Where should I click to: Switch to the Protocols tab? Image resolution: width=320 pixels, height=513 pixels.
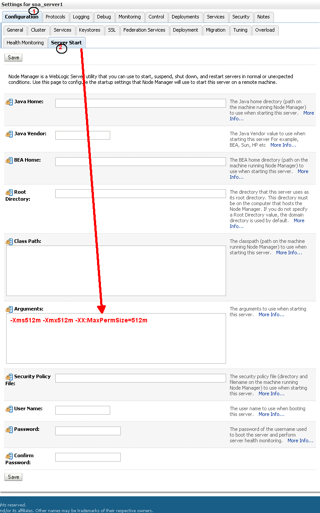[55, 17]
